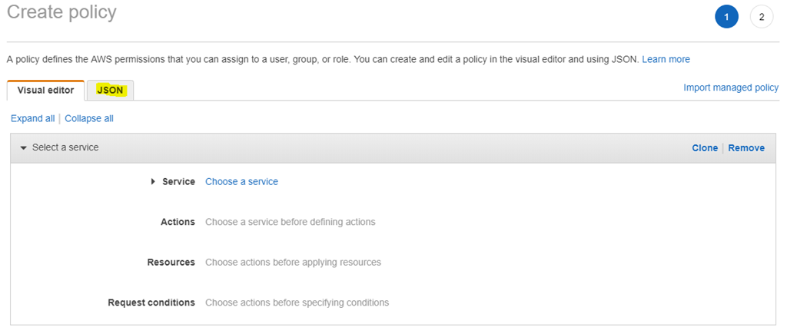Jump to step 2 circle indicator

click(762, 17)
